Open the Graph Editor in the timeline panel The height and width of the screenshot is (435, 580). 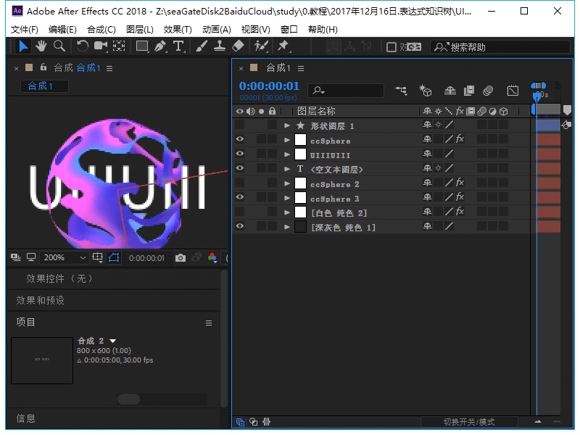point(513,90)
